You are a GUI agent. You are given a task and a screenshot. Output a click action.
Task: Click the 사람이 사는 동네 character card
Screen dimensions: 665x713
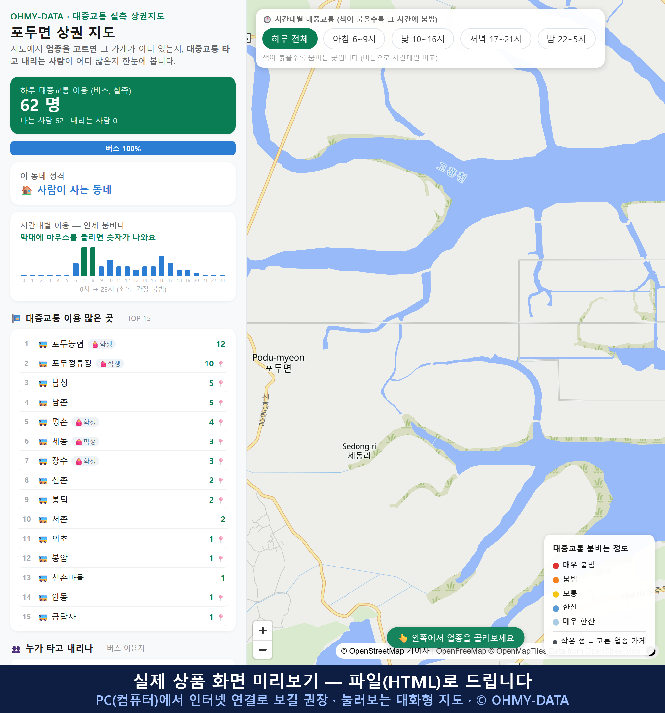(x=123, y=184)
